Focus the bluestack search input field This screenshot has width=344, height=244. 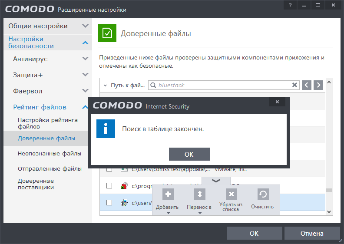tap(224, 85)
